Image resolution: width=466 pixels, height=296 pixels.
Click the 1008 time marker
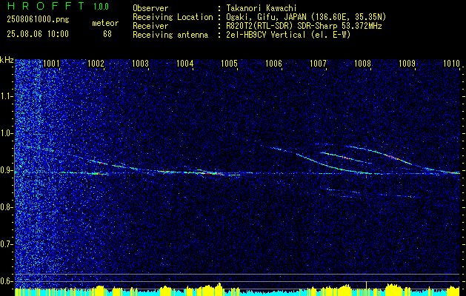[363, 64]
